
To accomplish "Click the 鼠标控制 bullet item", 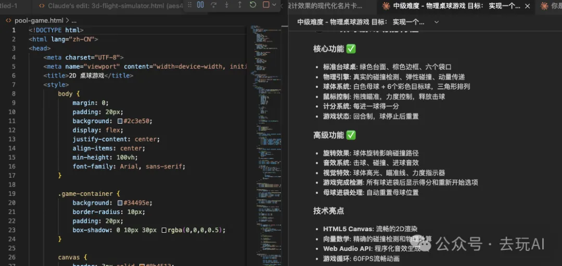I will (x=384, y=97).
